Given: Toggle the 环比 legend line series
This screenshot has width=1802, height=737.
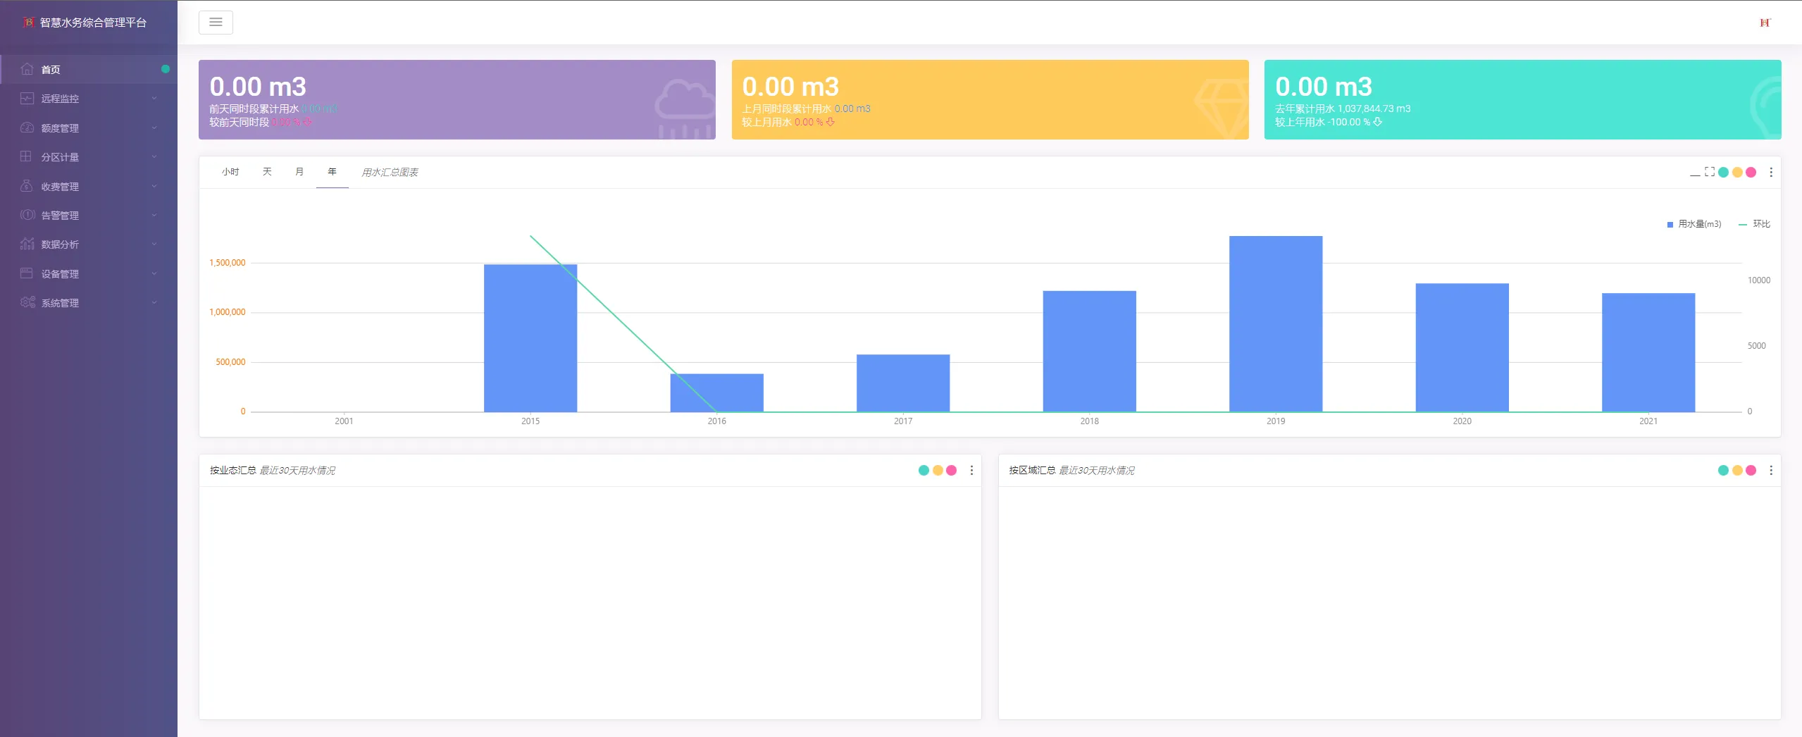Looking at the screenshot, I should point(1754,224).
